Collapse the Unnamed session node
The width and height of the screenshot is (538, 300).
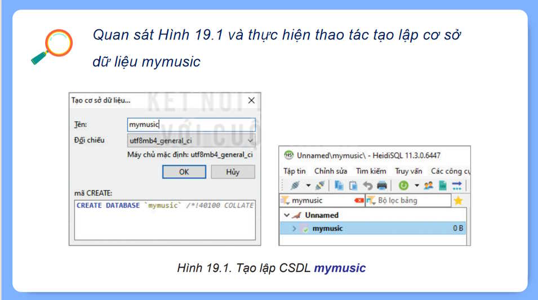click(287, 216)
